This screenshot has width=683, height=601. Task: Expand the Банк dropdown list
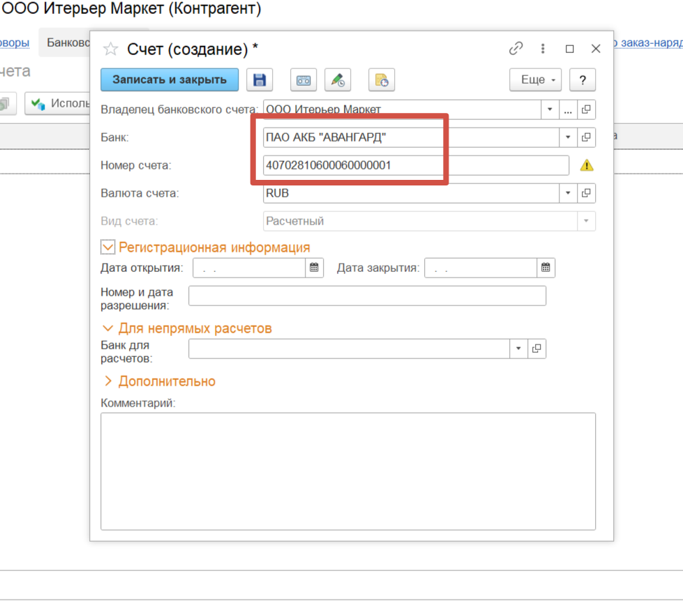[568, 137]
